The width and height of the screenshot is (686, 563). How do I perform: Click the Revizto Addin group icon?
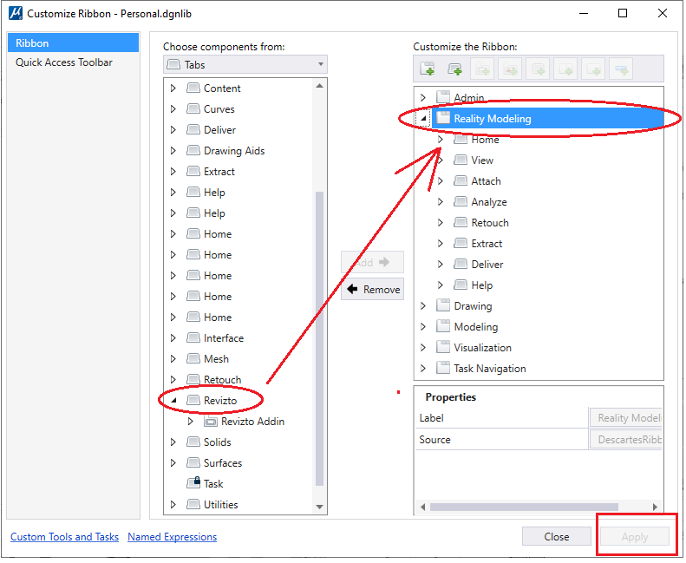coord(211,422)
